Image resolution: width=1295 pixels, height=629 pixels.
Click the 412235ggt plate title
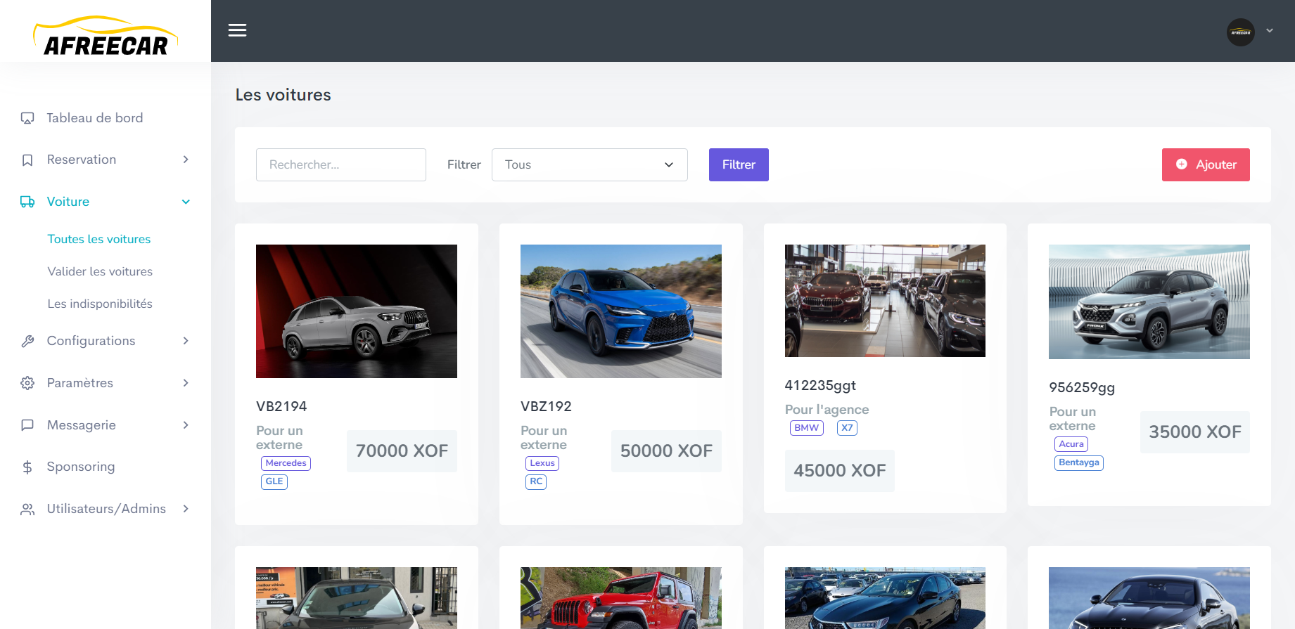point(820,385)
